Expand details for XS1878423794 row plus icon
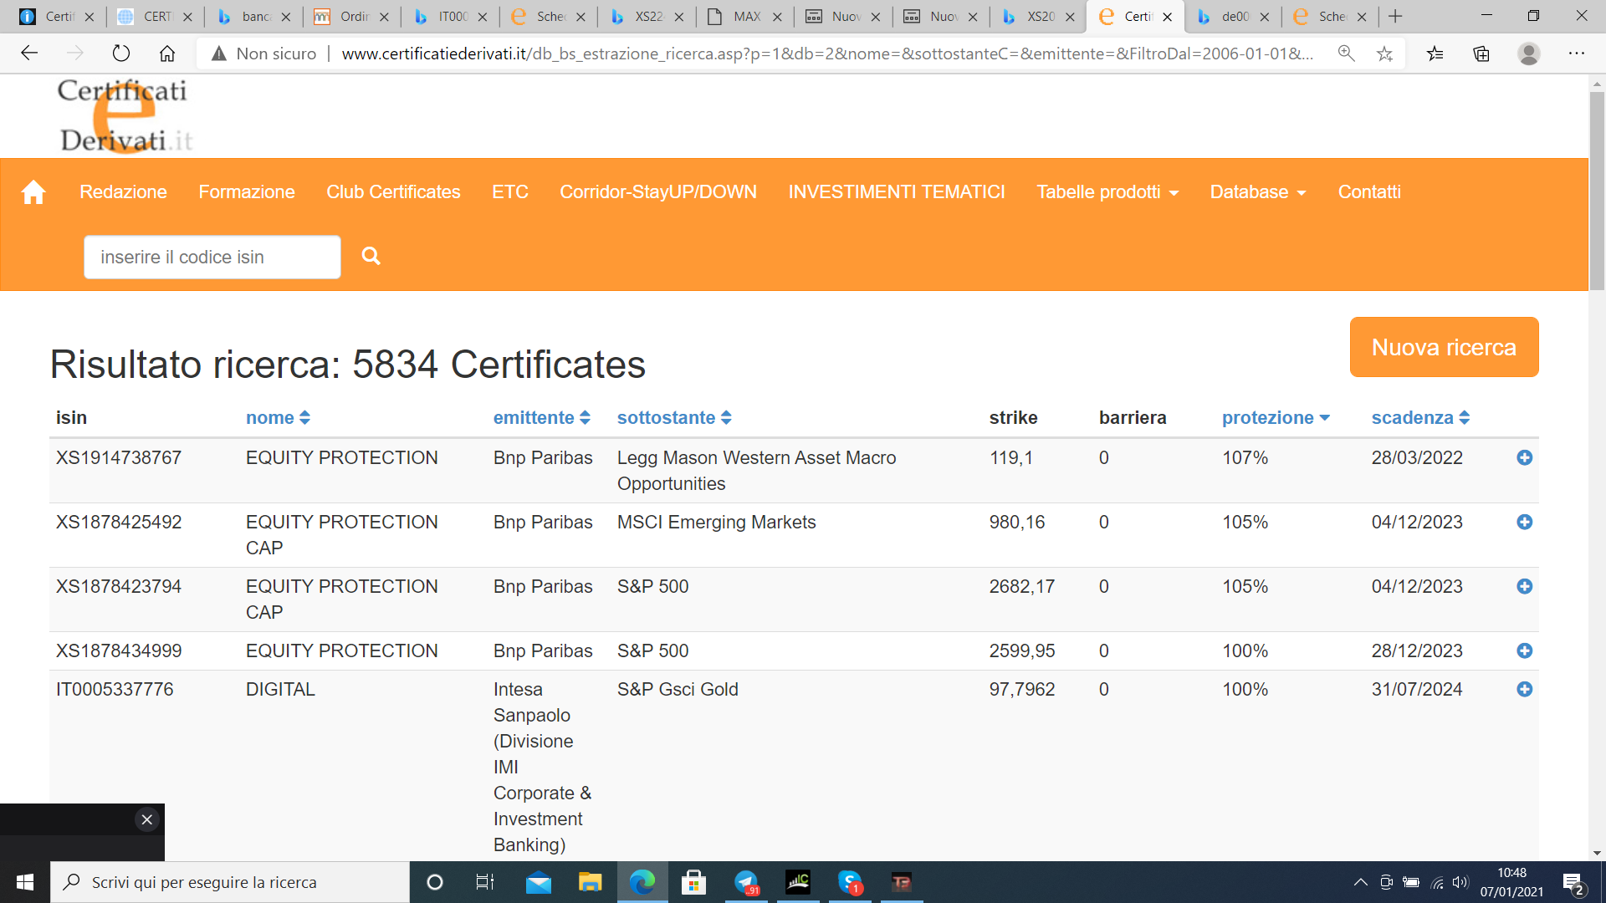This screenshot has height=903, width=1606. click(1524, 586)
